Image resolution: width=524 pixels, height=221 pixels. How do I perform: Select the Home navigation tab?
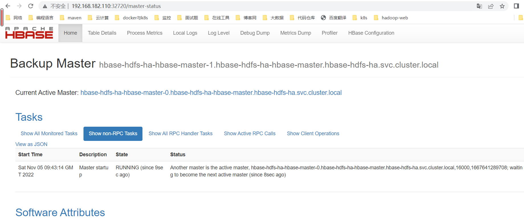pyautogui.click(x=70, y=33)
